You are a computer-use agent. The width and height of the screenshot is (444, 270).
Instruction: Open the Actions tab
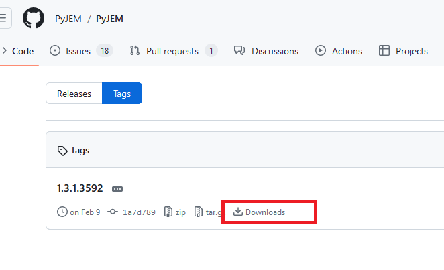pos(339,51)
